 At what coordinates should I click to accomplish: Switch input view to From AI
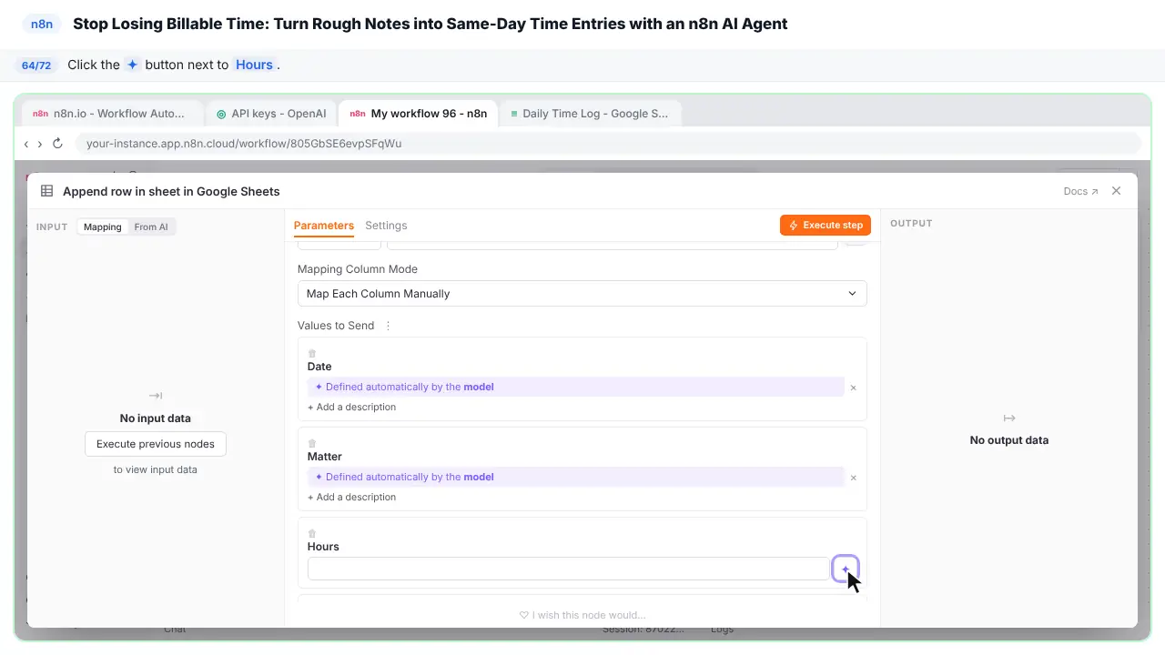(151, 227)
